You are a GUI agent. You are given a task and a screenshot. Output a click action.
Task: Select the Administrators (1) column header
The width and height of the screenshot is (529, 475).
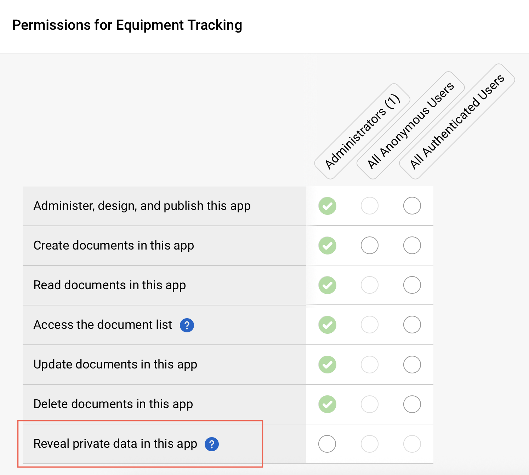pos(362,130)
